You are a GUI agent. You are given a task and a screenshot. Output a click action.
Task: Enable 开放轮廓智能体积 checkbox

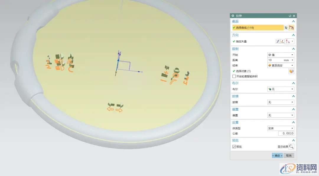(234, 76)
